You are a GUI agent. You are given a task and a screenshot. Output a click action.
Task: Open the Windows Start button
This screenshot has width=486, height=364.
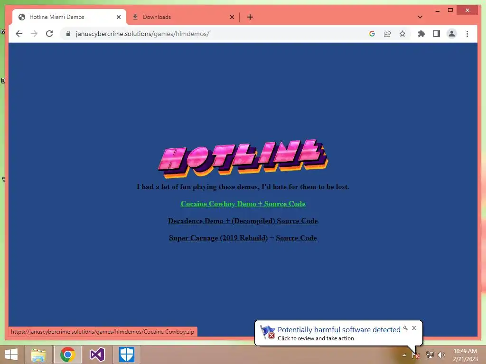click(11, 355)
